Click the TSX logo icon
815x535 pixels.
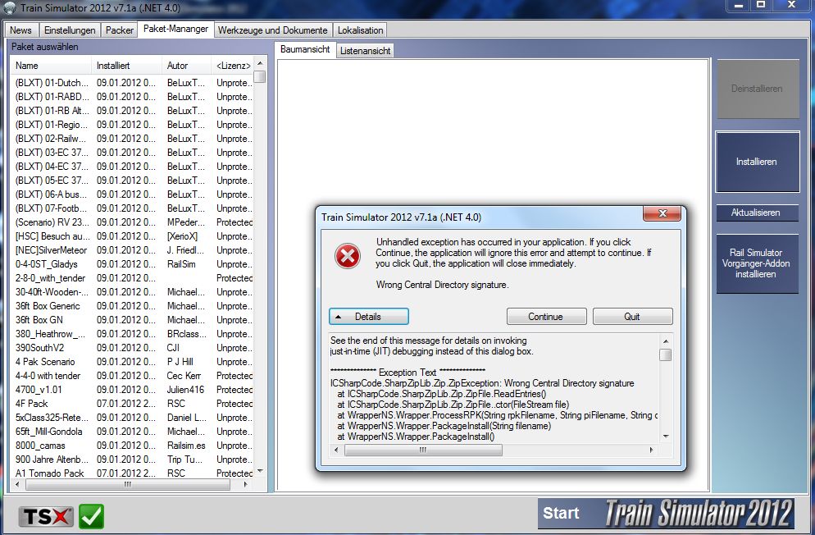pos(46,516)
